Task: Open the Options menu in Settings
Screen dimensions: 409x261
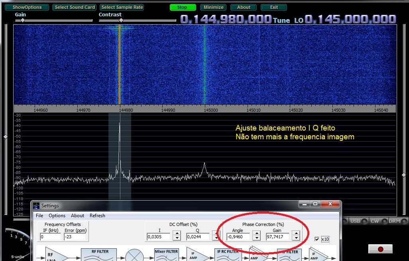Action: coord(57,216)
